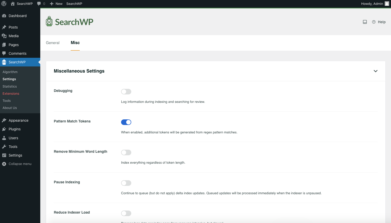Collapse the Miscellaneous Settings panel chevron
The height and width of the screenshot is (223, 391).
coord(375,71)
